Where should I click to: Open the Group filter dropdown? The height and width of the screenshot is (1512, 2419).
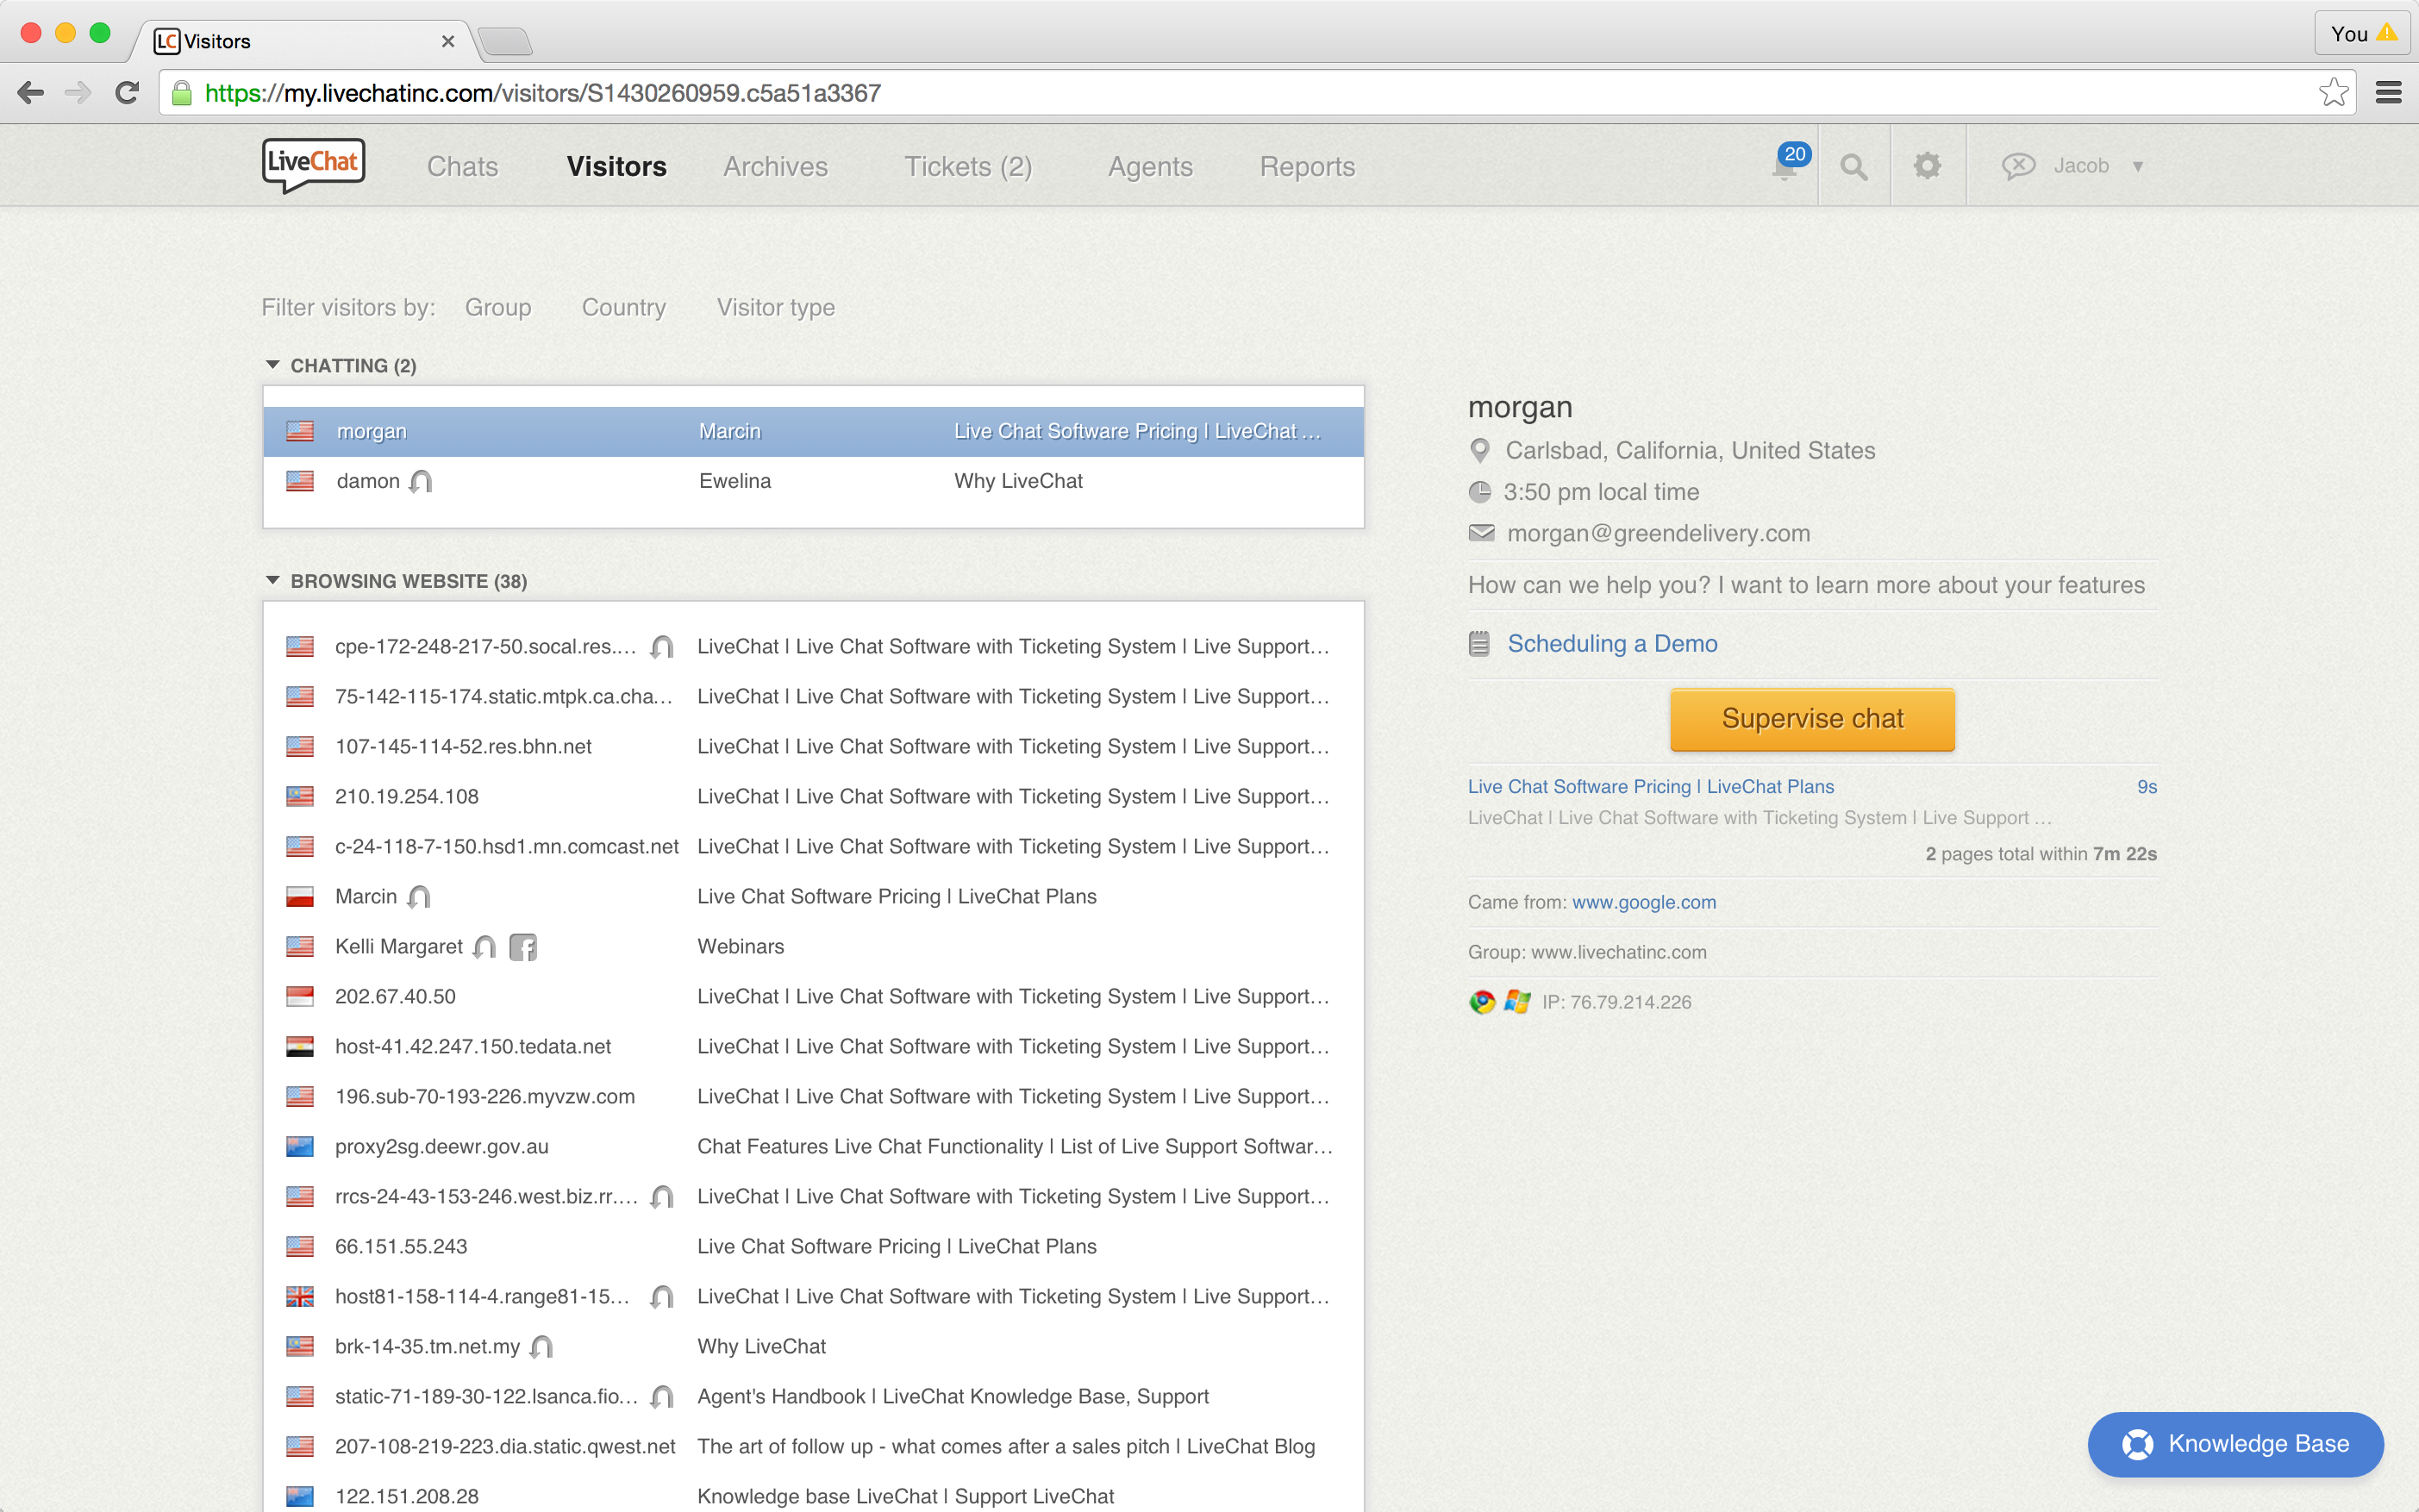(497, 308)
